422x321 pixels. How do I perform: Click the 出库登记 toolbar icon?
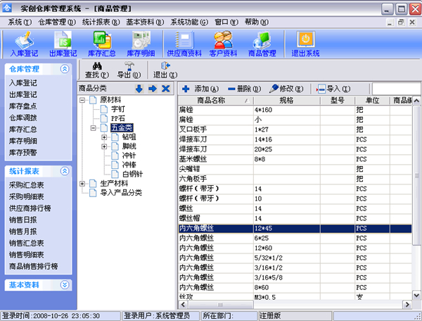pos(64,42)
